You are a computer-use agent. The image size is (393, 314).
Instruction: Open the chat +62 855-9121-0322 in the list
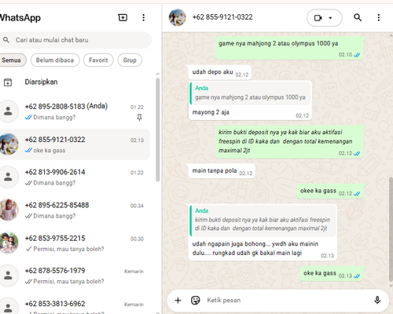click(75, 144)
